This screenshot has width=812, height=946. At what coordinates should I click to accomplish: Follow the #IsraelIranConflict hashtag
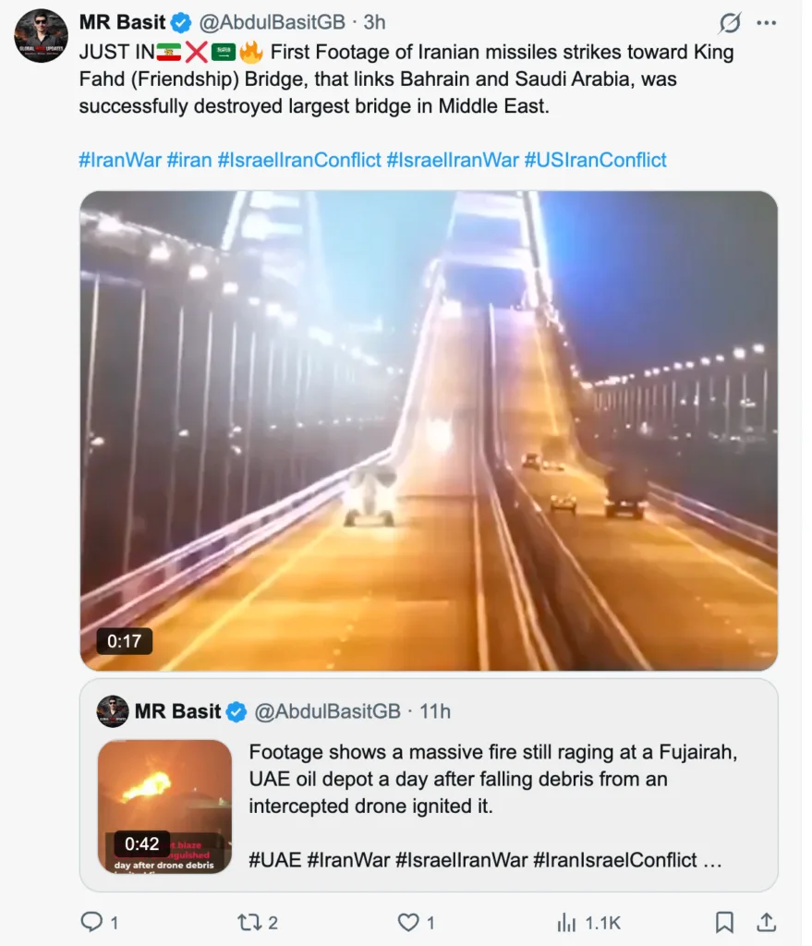(299, 160)
